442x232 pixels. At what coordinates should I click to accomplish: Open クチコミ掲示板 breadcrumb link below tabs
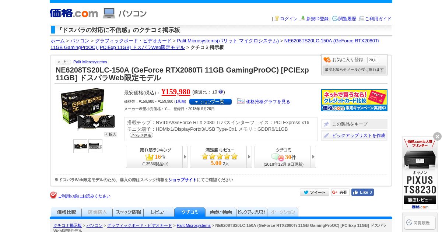(67, 225)
